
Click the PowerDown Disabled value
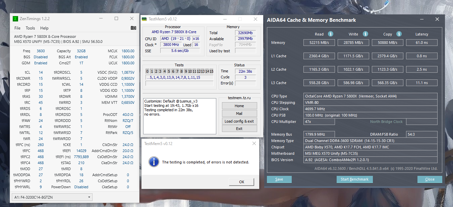81,187
